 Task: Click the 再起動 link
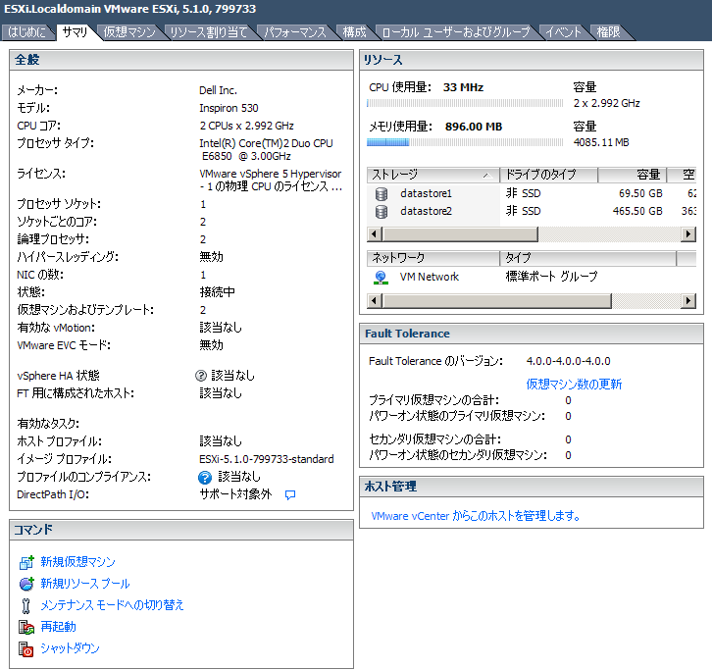[x=58, y=627]
